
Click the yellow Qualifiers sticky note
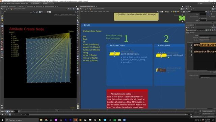click(136, 17)
